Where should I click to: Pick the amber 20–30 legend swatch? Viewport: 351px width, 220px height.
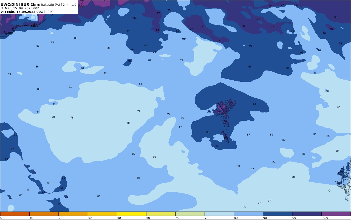pos(73,214)
